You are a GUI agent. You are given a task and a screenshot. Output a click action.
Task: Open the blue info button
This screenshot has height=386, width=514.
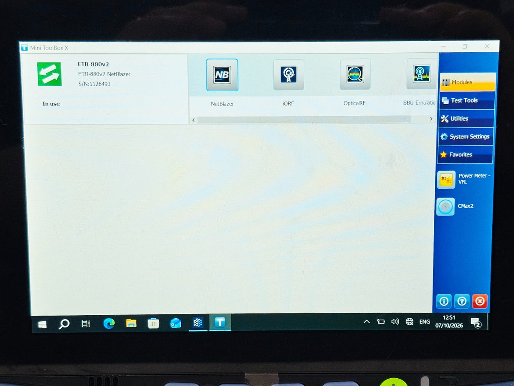[x=444, y=302]
